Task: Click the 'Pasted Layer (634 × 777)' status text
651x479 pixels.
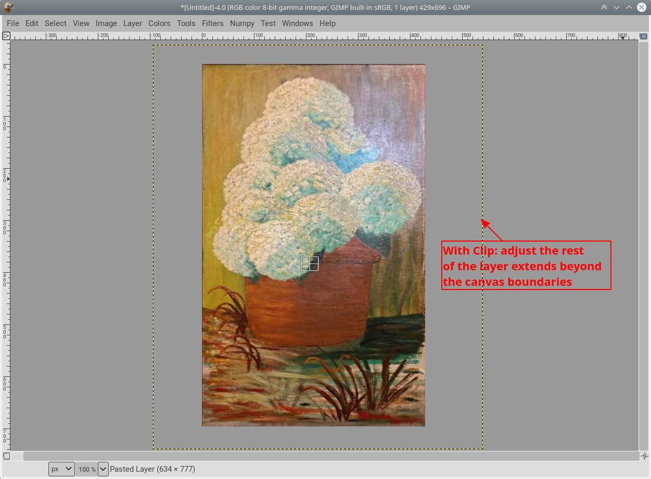Action: 152,469
